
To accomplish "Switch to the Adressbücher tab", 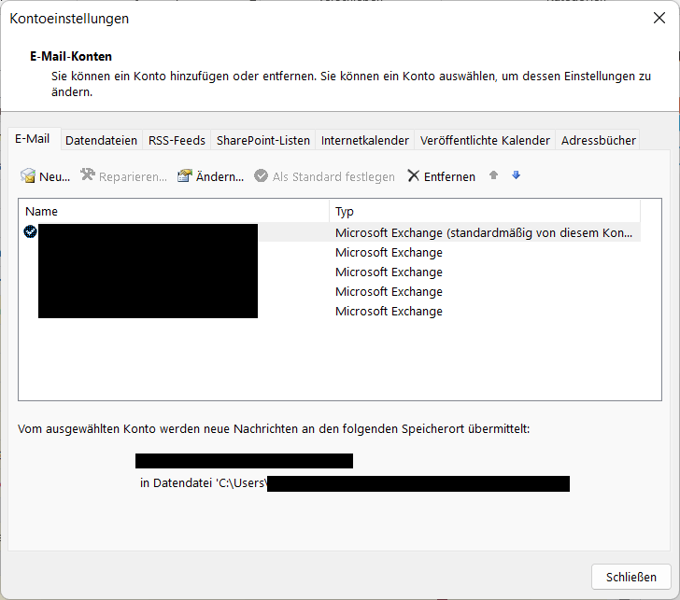I will tap(599, 140).
